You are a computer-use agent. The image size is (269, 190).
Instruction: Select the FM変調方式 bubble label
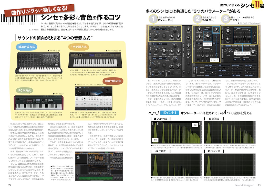78,47
